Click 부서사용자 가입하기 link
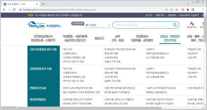This screenshot has width=207, height=110. tap(189, 15)
